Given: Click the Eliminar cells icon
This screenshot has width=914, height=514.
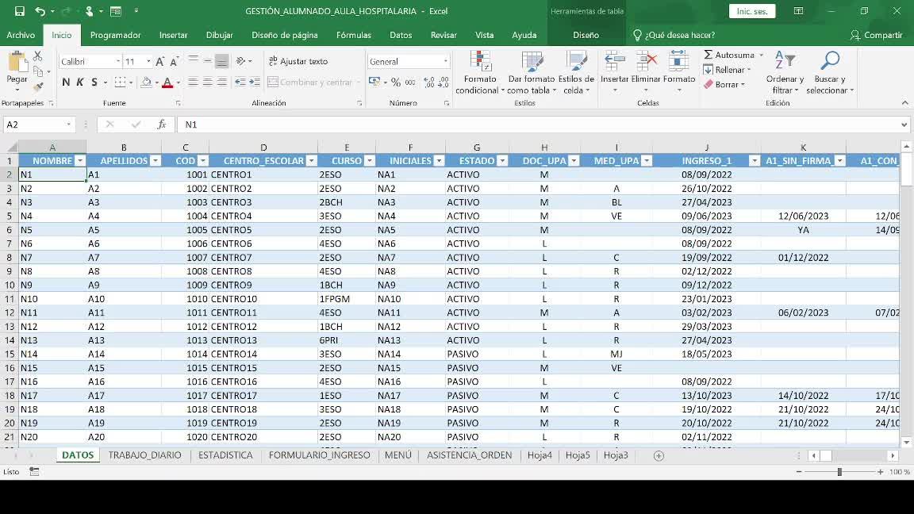Looking at the screenshot, I should click(x=647, y=63).
